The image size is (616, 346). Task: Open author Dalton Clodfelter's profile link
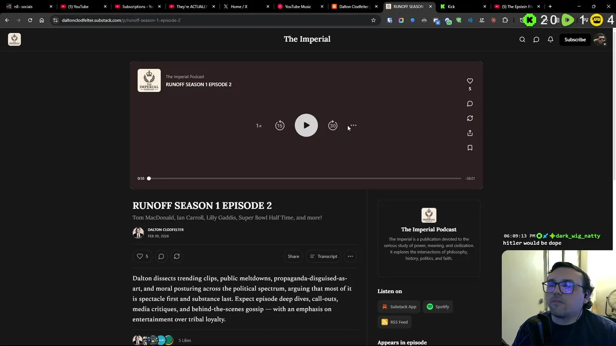[x=166, y=230]
